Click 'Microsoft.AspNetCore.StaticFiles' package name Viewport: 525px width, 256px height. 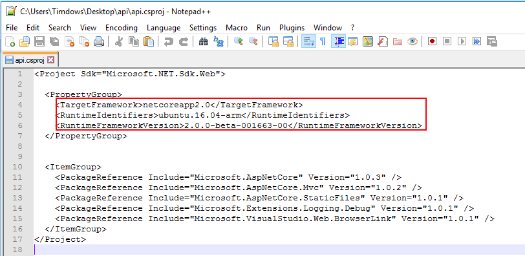pyautogui.click(x=277, y=198)
